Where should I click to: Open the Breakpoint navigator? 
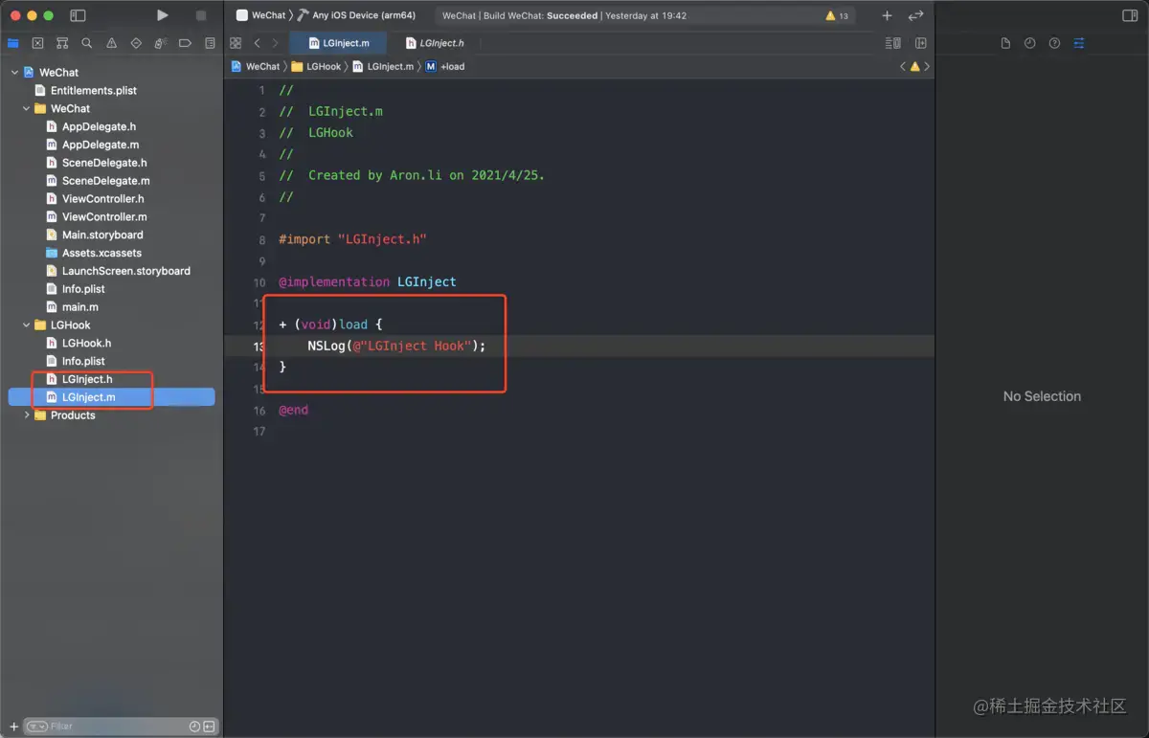186,43
